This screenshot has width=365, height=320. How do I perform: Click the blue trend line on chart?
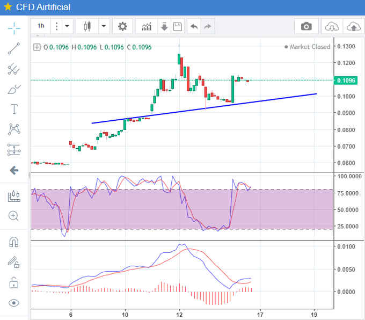pos(204,108)
